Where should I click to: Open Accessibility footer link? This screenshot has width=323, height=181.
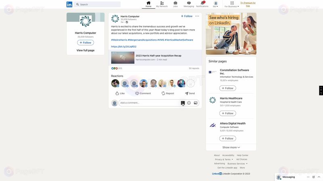point(228,155)
